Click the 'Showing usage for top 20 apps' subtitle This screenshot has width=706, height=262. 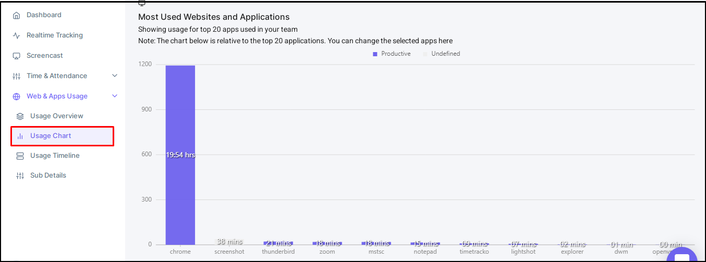pyautogui.click(x=218, y=29)
